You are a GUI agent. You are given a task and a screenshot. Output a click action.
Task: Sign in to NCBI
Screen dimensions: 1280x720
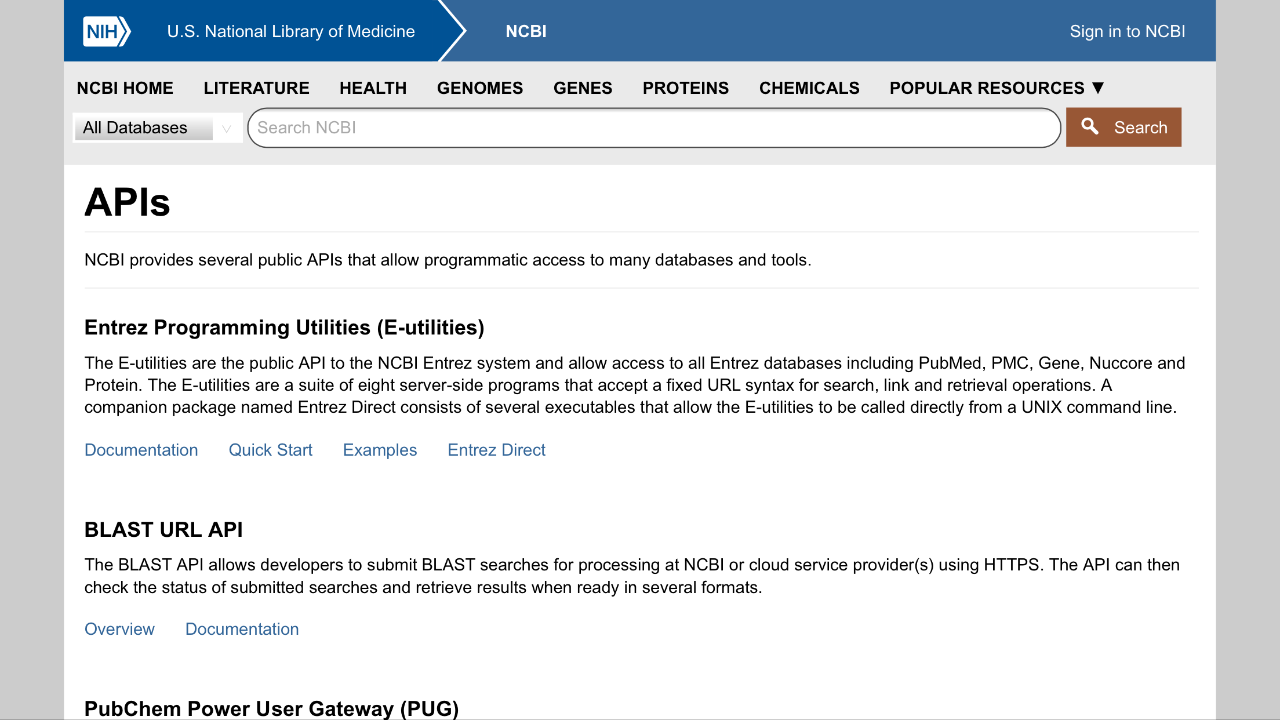tap(1128, 31)
